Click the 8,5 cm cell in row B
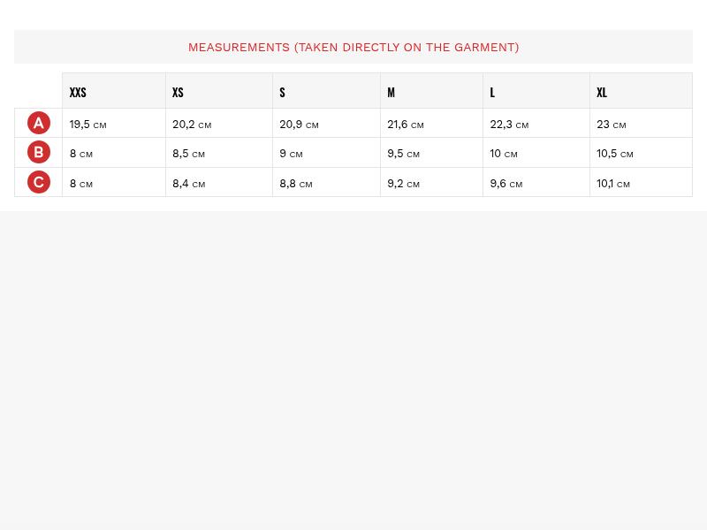 tap(188, 153)
